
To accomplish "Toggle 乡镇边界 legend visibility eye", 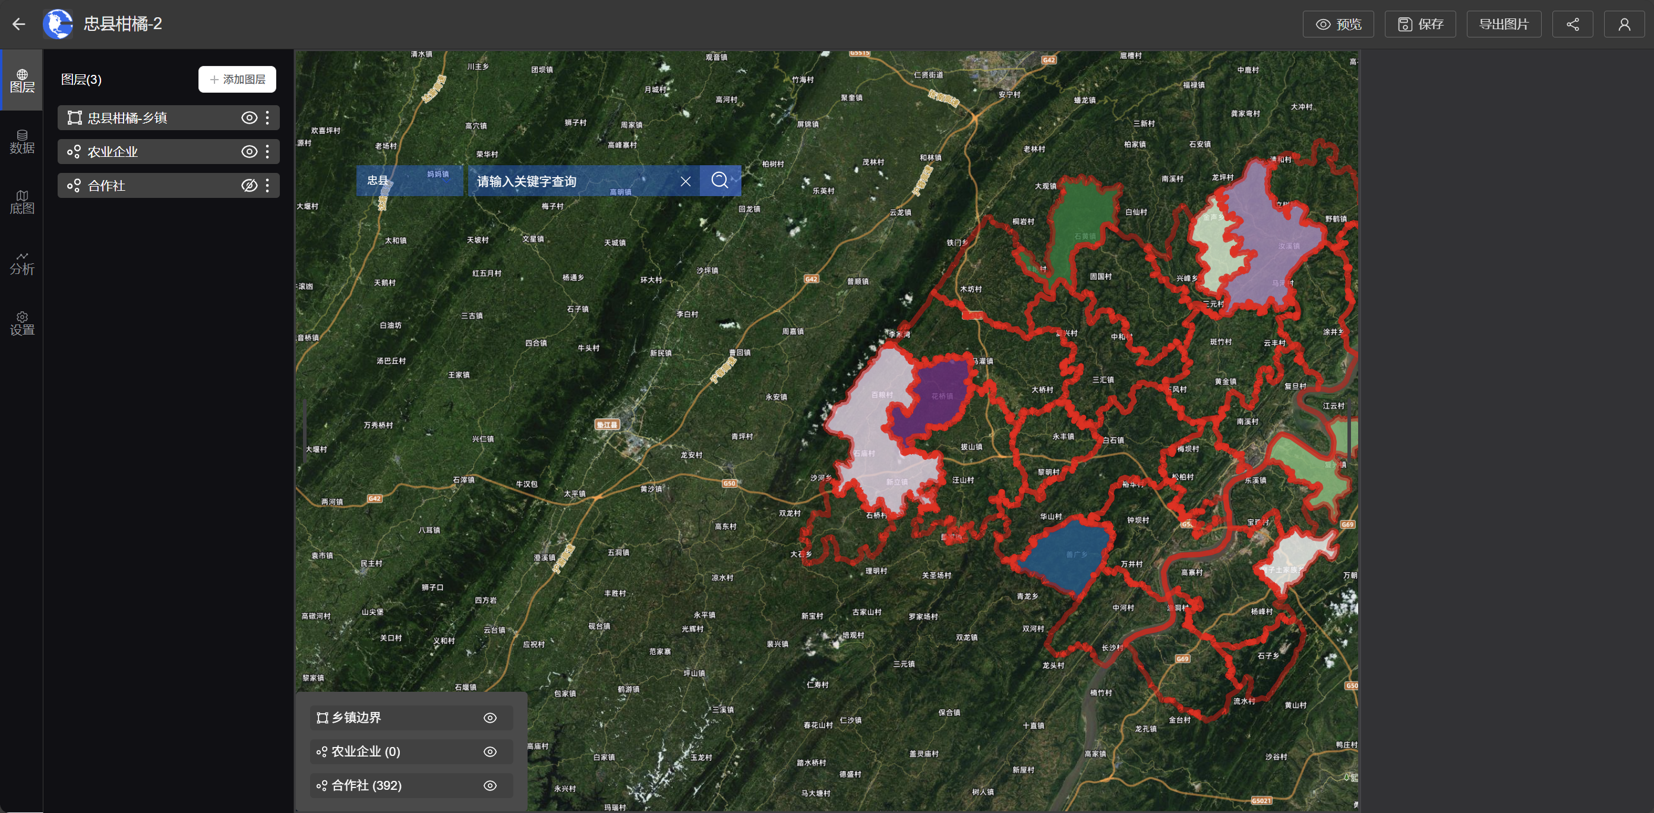I will click(490, 718).
